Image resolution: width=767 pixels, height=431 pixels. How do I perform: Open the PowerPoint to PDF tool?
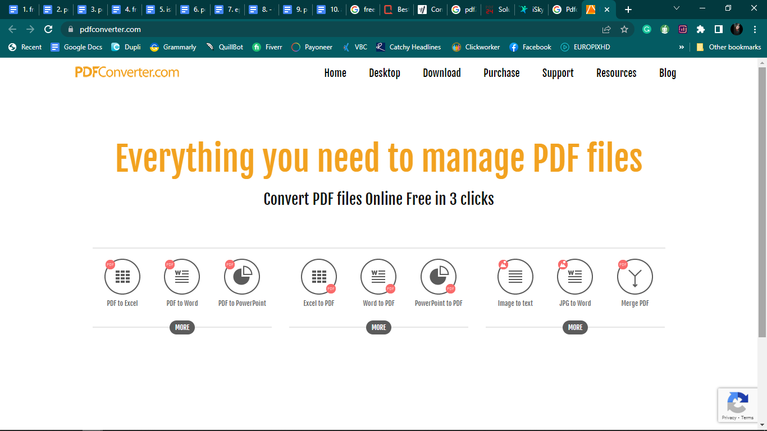pyautogui.click(x=439, y=276)
